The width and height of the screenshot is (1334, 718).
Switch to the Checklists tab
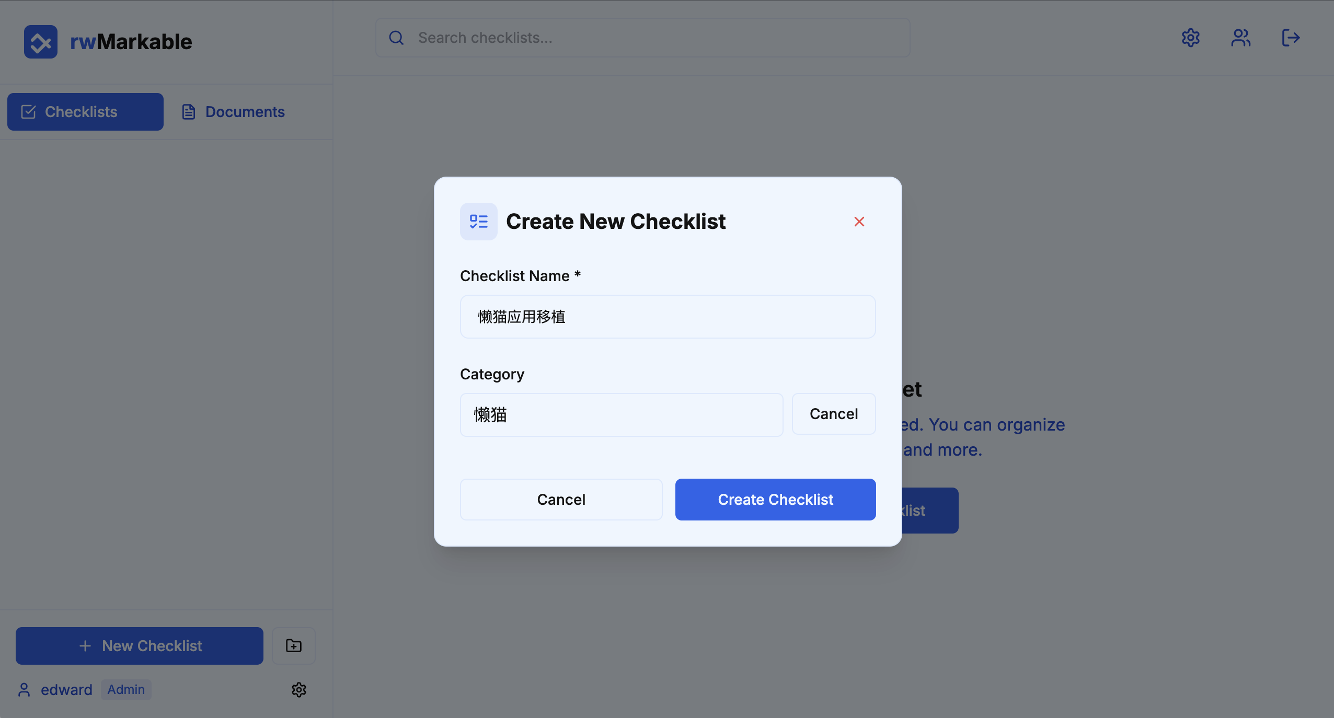[x=85, y=112]
